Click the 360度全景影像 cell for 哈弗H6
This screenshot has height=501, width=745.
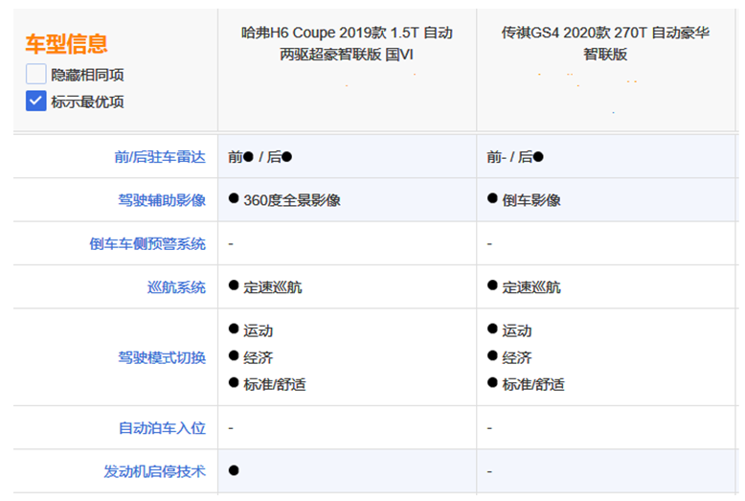click(x=291, y=200)
